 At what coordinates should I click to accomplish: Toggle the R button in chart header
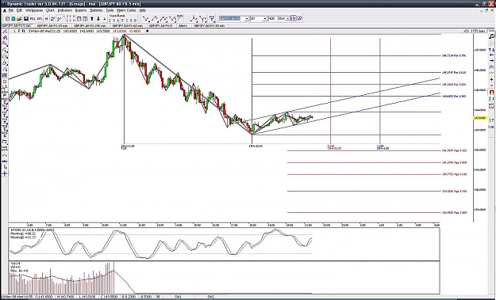[23, 31]
